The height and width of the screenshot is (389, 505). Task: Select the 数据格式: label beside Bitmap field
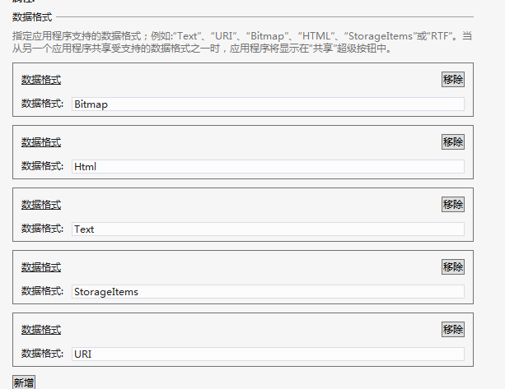tap(43, 104)
